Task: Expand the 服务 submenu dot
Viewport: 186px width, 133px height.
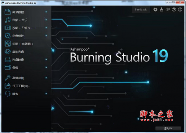Action: pos(46,94)
